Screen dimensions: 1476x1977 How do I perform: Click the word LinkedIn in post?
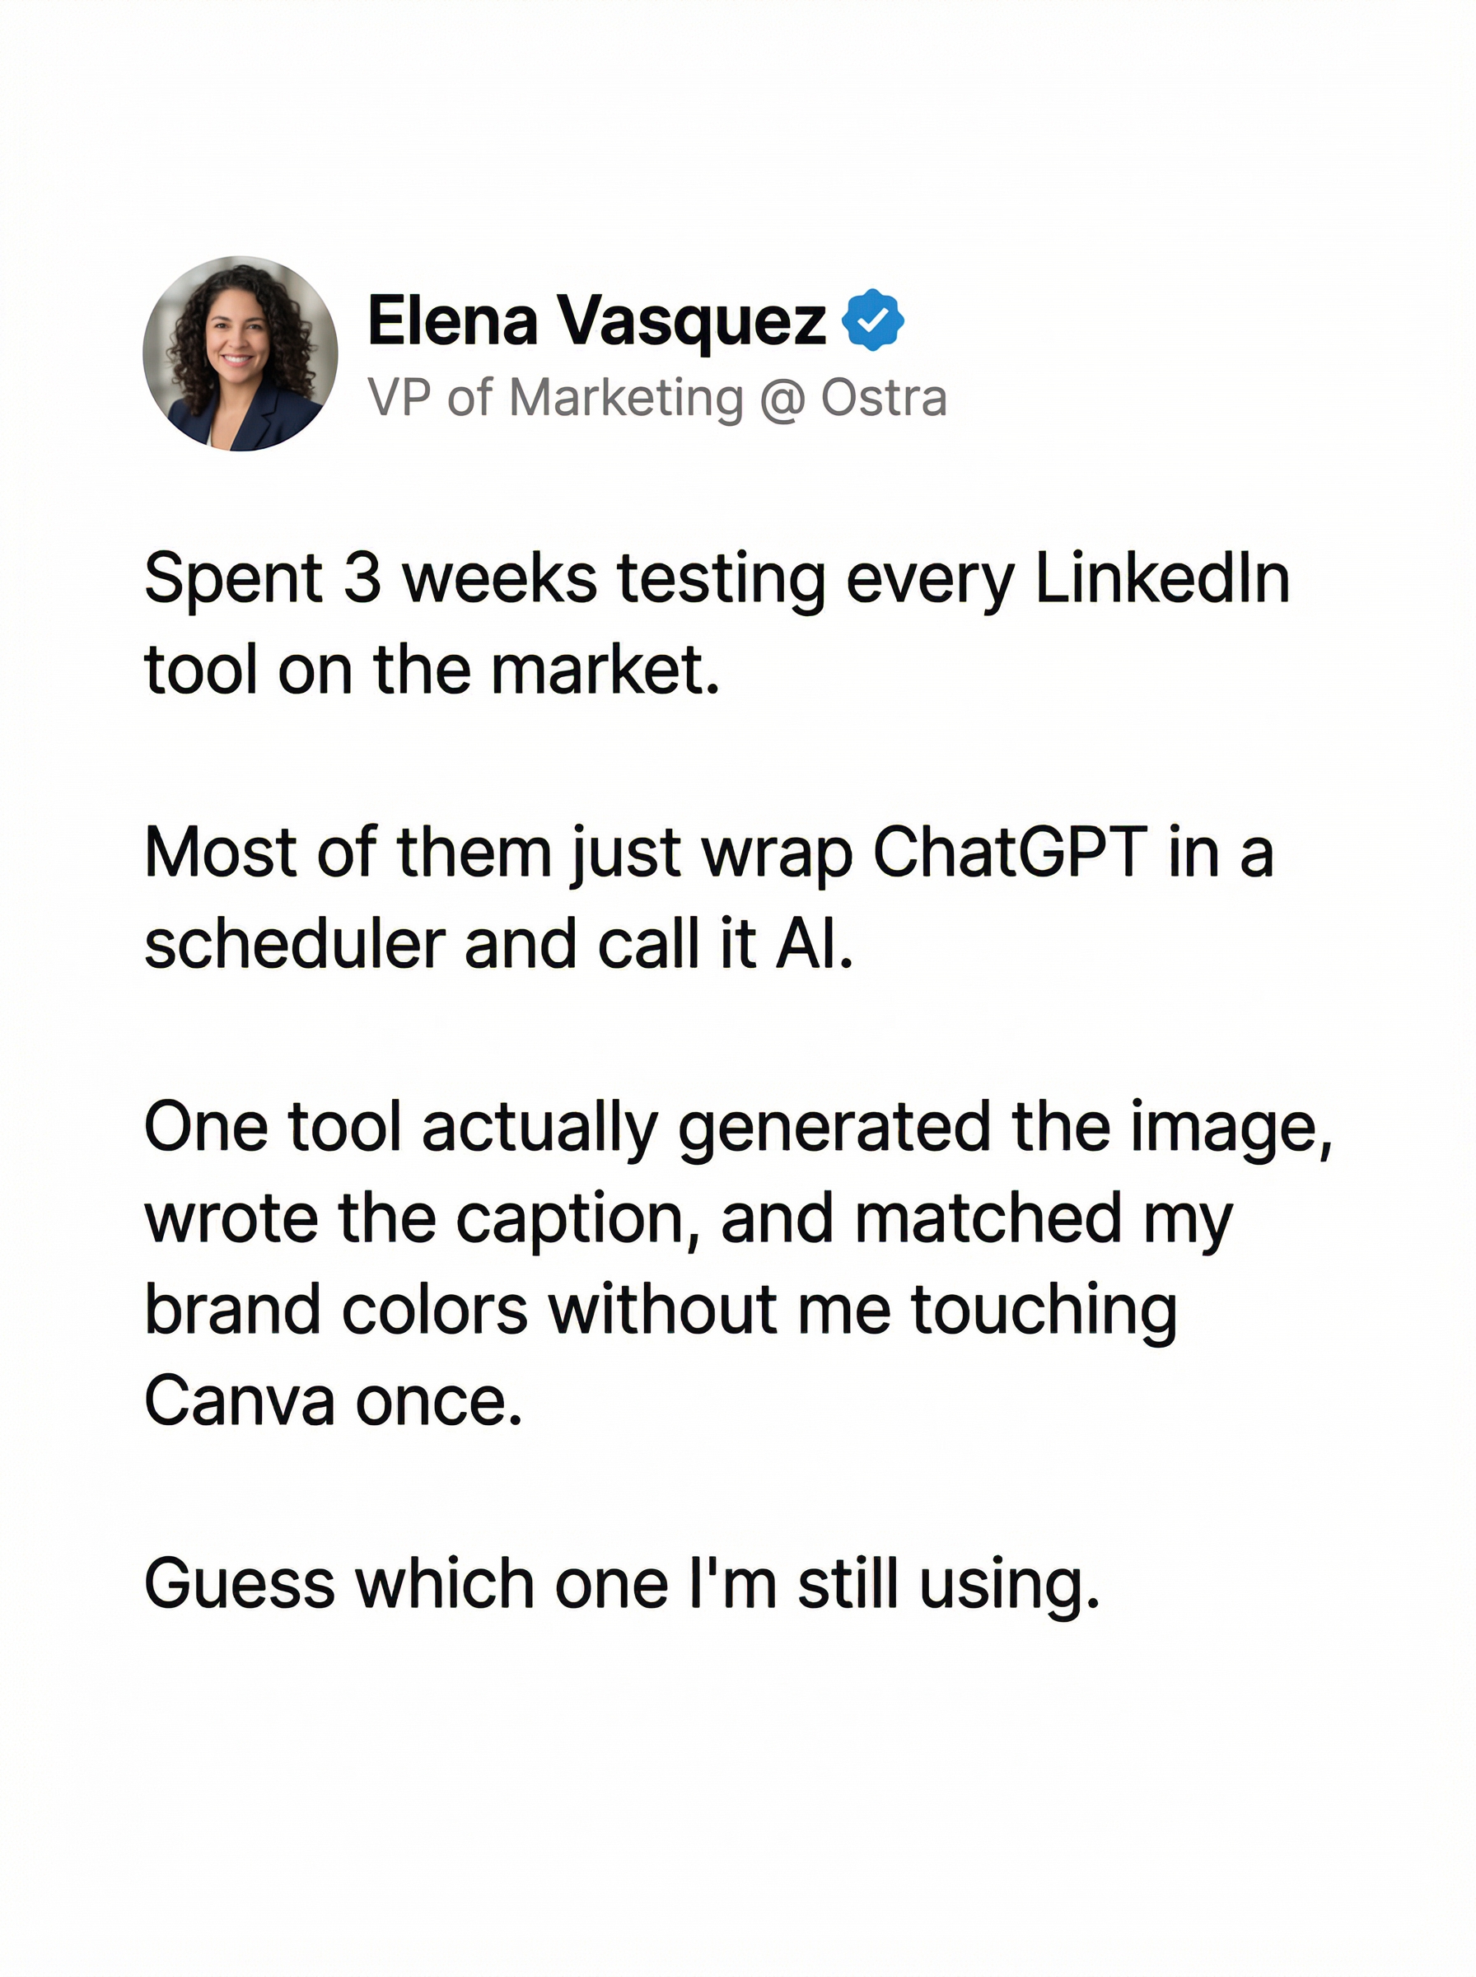point(1161,578)
